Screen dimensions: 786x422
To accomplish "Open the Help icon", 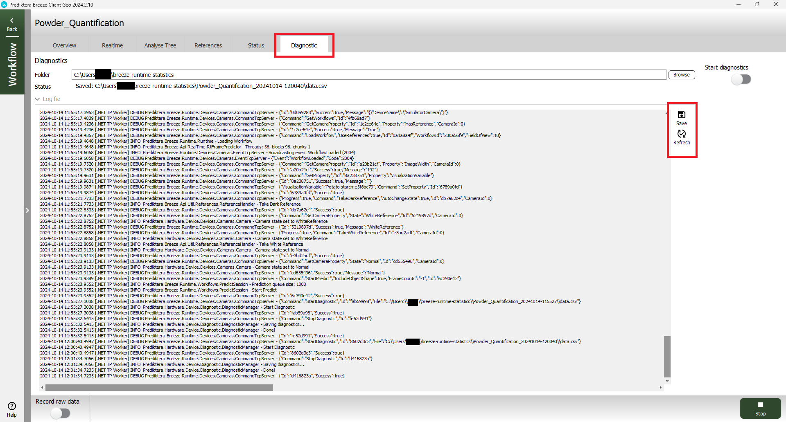I will (12, 406).
